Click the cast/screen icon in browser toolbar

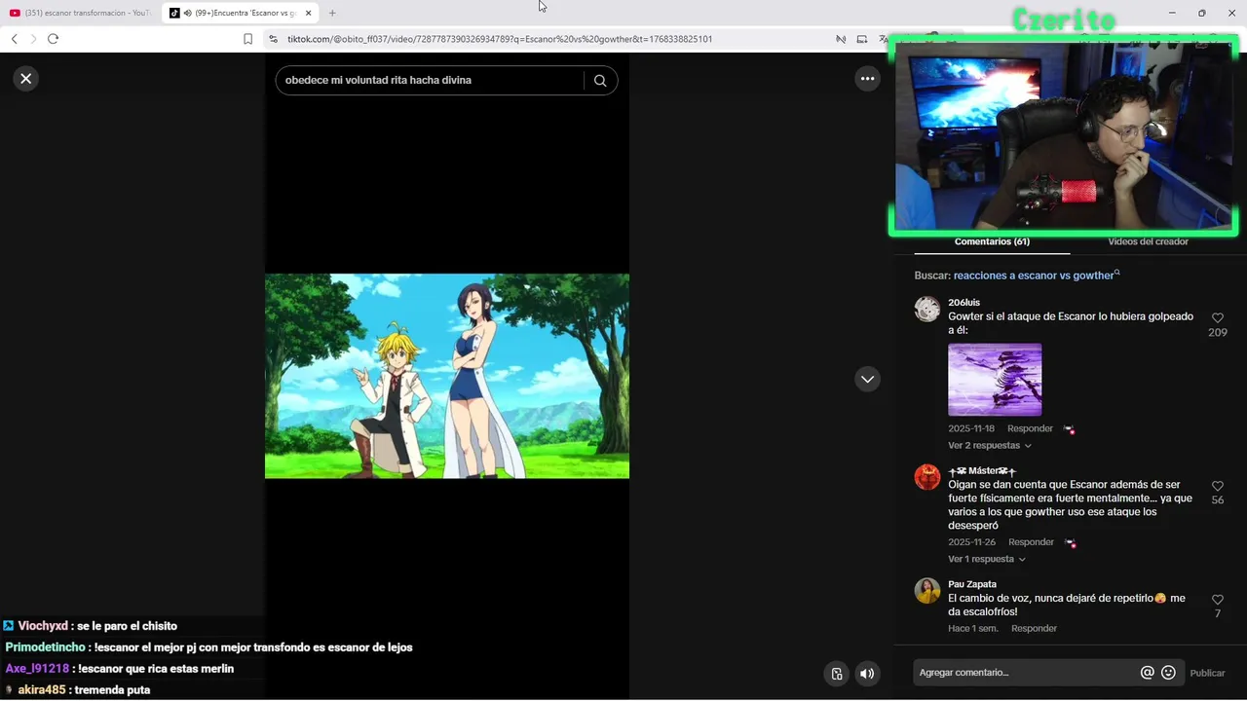point(862,39)
